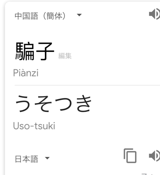Copy the translation うそつき to clipboard
160x175 pixels.
point(130,156)
